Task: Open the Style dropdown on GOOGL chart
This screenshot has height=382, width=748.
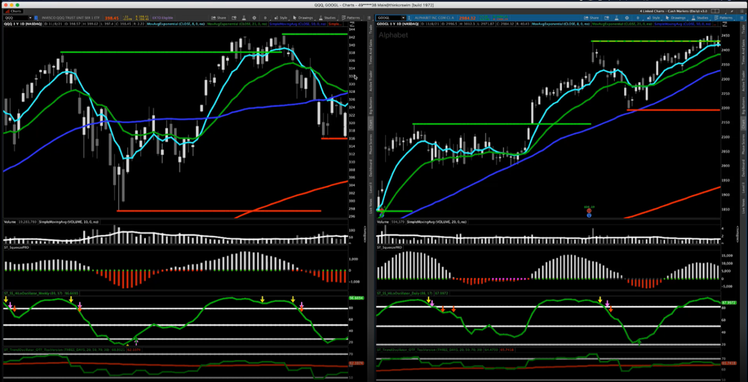Action: [x=653, y=18]
